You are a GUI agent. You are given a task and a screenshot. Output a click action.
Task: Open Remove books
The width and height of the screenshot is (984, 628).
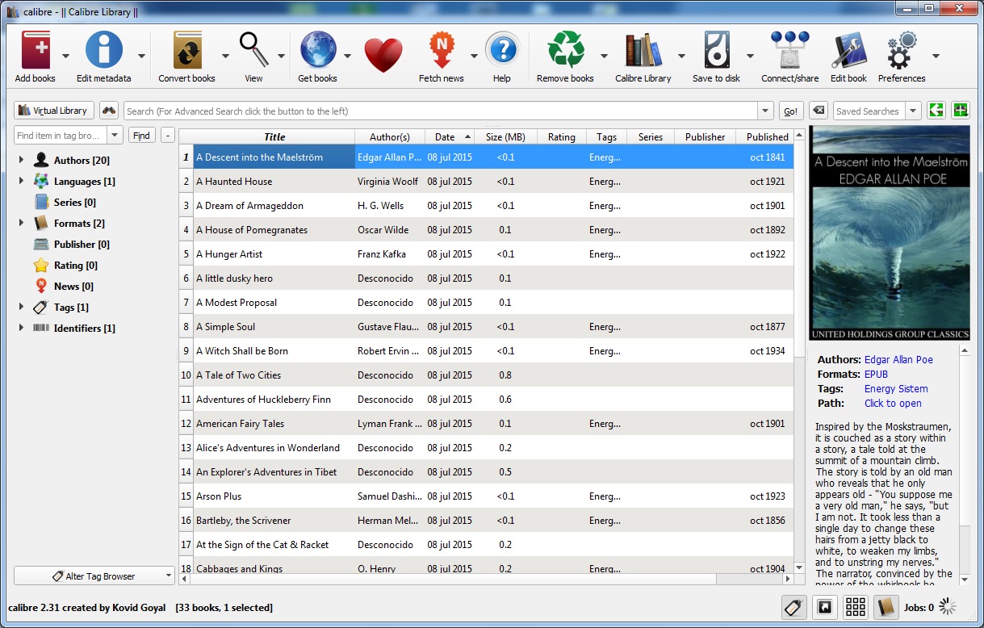[x=565, y=50]
